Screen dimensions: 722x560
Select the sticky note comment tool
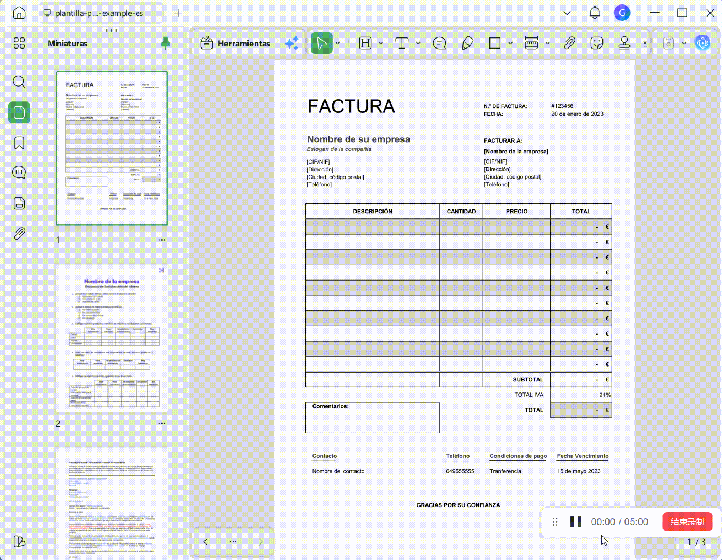tap(439, 43)
